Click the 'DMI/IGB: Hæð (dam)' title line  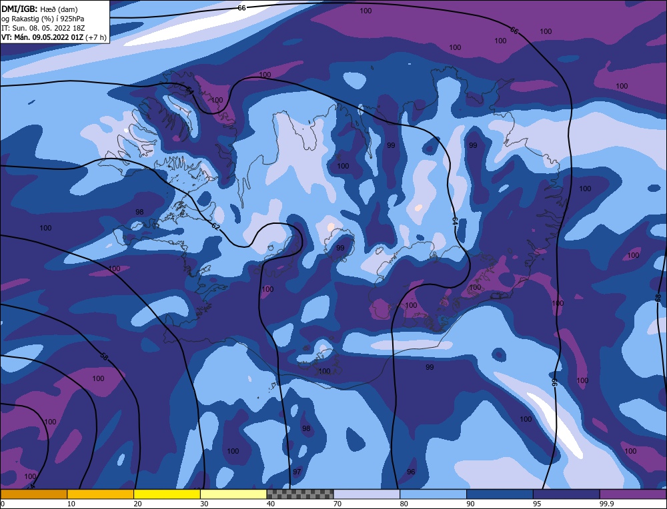pyautogui.click(x=39, y=9)
